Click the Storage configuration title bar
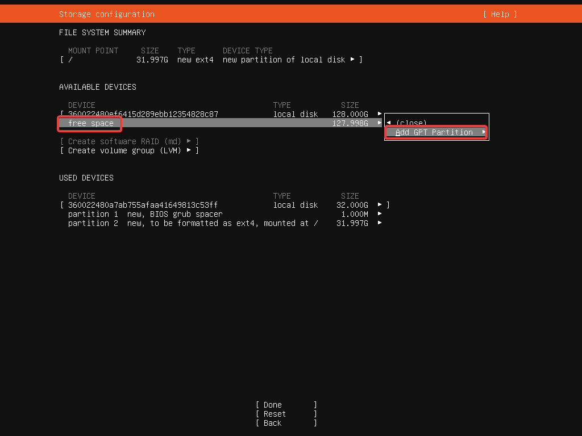The image size is (582, 436). [x=106, y=14]
